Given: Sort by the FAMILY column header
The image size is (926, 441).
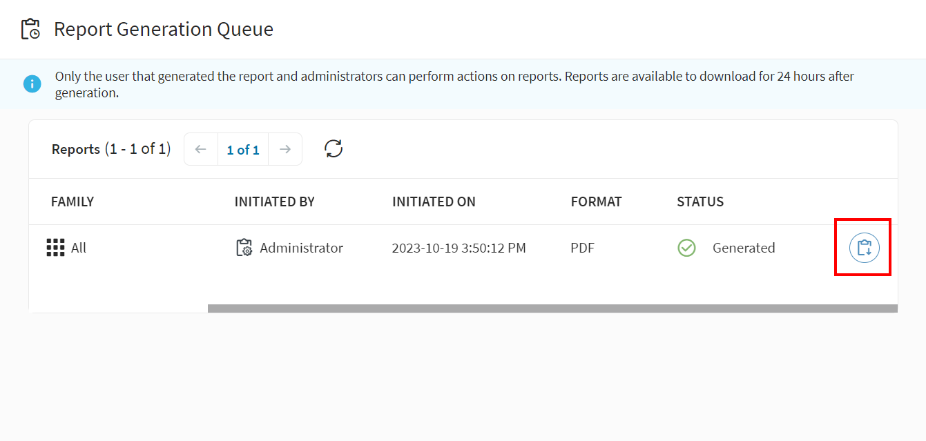Looking at the screenshot, I should 73,202.
